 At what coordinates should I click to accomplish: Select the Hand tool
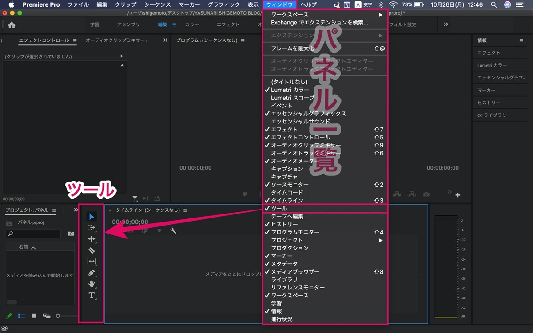(x=91, y=284)
